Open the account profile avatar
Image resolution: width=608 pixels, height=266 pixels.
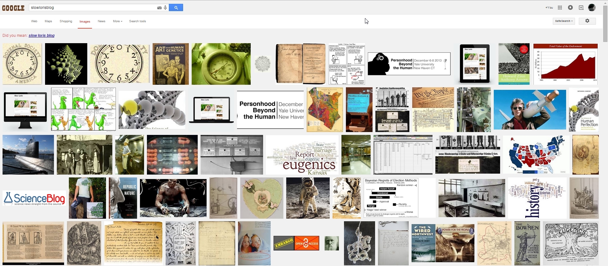(591, 8)
